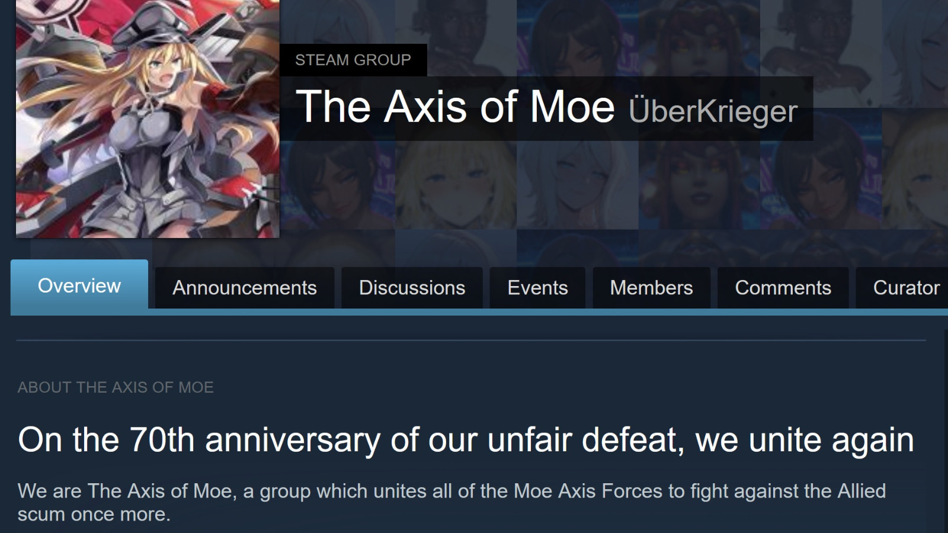
Task: Switch to the Curator tab
Action: tap(902, 288)
